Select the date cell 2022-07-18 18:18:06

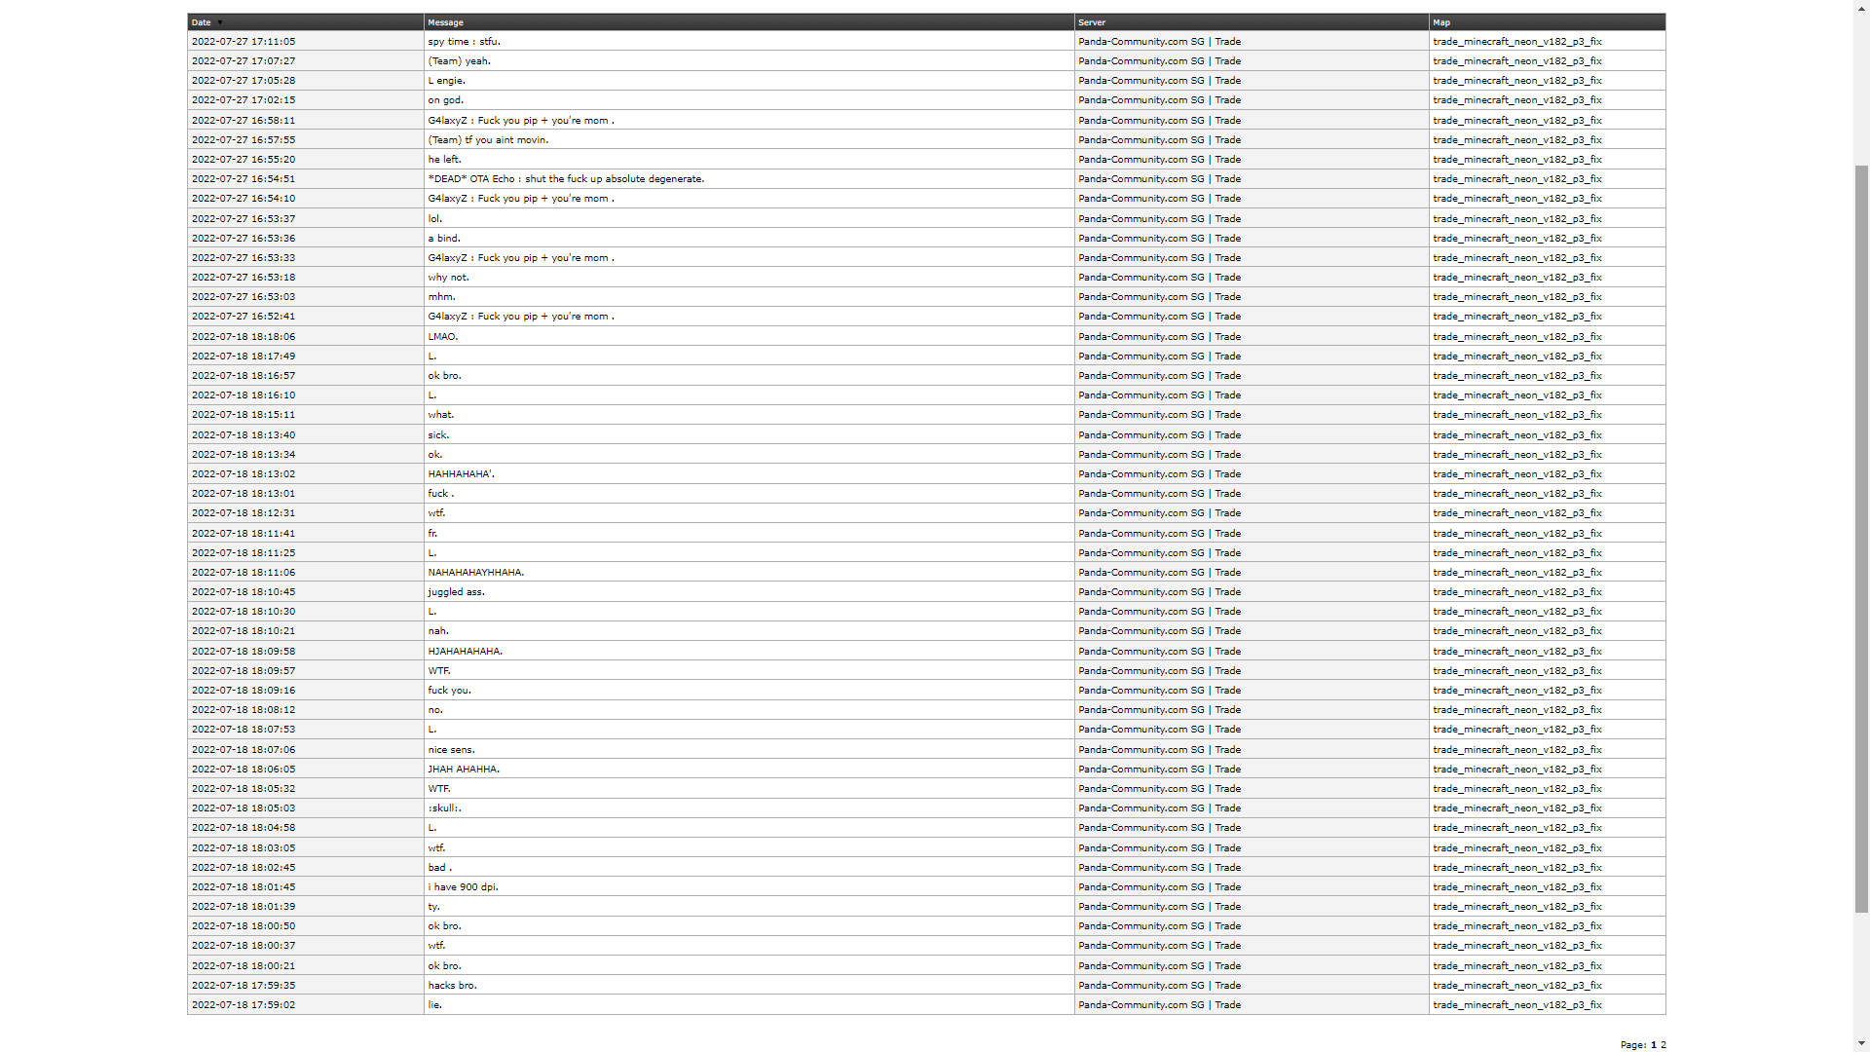243,336
